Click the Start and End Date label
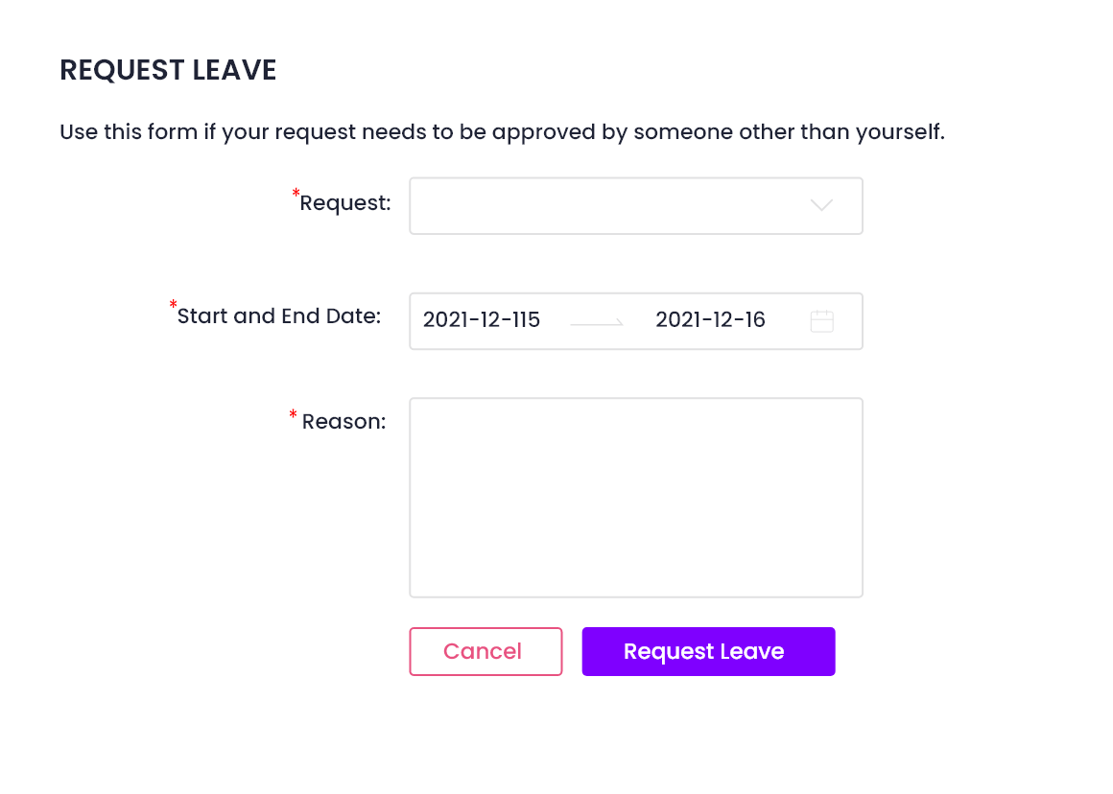This screenshot has width=1113, height=794. point(279,315)
